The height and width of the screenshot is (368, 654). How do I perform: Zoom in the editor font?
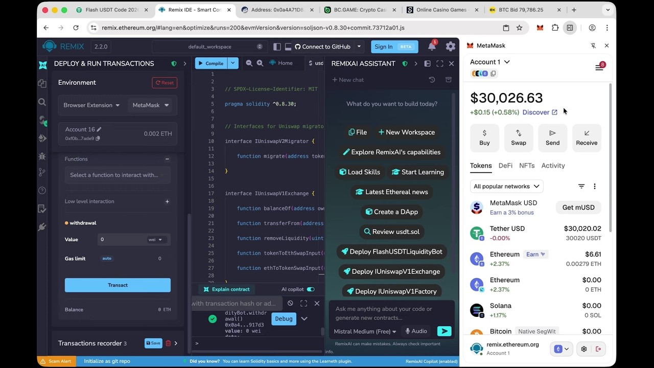click(260, 63)
